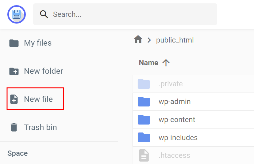The width and height of the screenshot is (254, 164).
Task: Sort by Name column header
Action: point(148,63)
